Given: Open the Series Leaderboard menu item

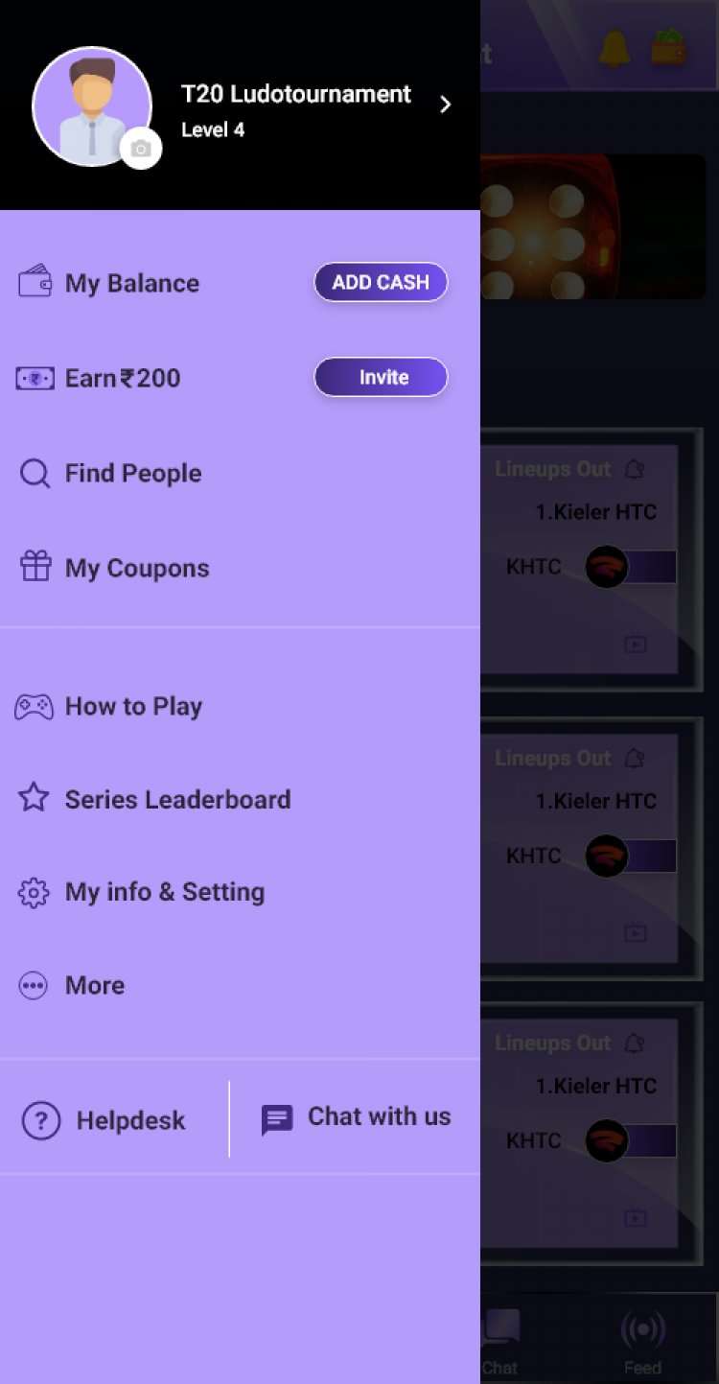Looking at the screenshot, I should [177, 799].
